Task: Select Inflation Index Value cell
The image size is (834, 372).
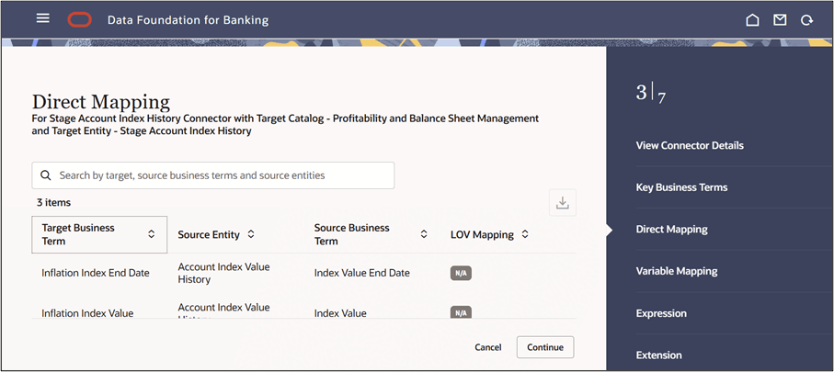Action: click(87, 312)
